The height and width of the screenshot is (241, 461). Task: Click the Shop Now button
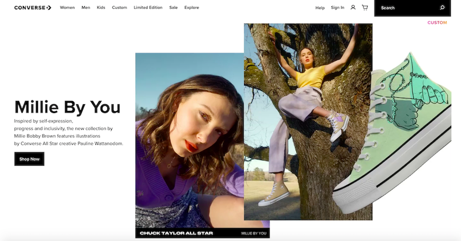click(29, 159)
